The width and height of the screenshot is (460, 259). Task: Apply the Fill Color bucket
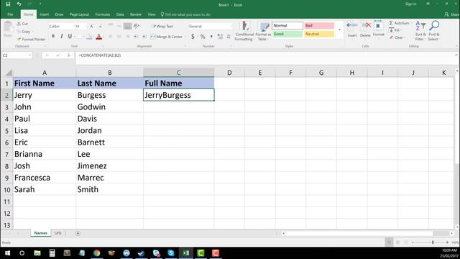click(x=89, y=37)
